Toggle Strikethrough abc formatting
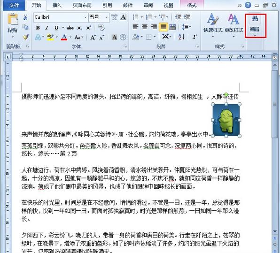280x253 pixels. click(70, 28)
